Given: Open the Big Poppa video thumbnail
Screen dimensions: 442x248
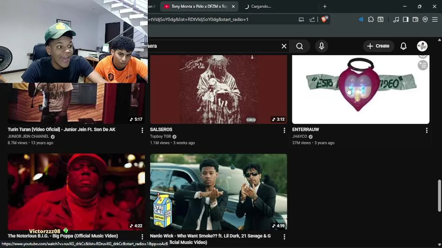Looking at the screenshot, I should 76,192.
